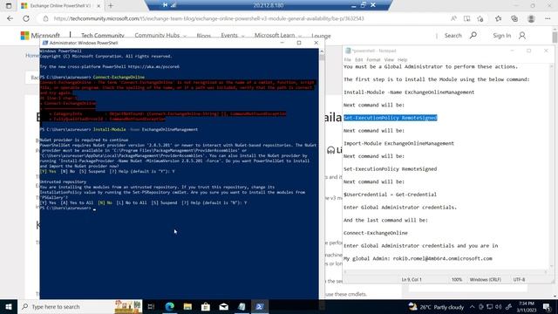This screenshot has height=314, width=558.
Task: Open the tab actions menu icon
Action: (x=9, y=6)
